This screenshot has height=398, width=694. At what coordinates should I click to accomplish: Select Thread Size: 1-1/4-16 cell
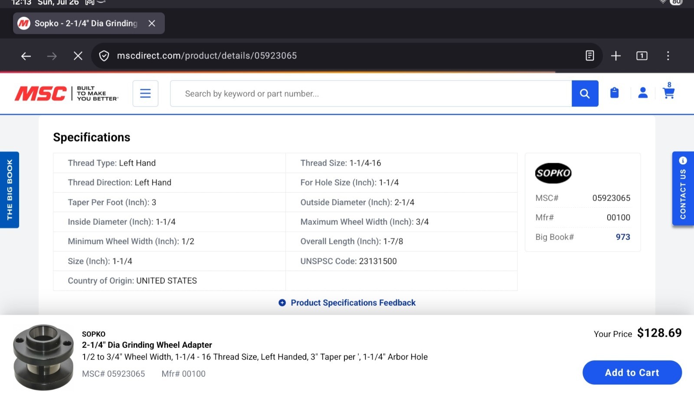[x=401, y=163]
